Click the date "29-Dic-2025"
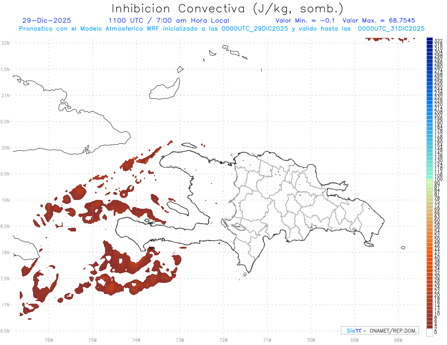Viewport: 447px width, 345px height. pos(47,21)
